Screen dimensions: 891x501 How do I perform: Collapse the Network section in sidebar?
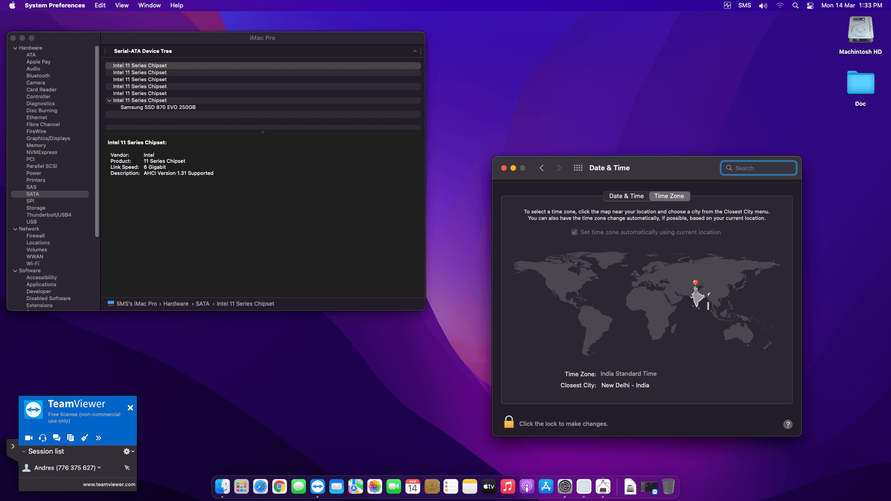point(15,229)
